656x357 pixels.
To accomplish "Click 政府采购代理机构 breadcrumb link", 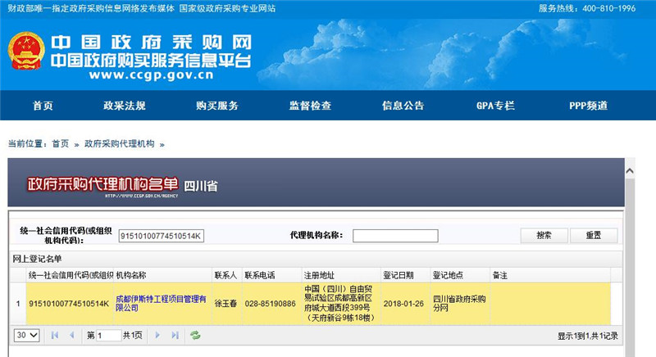I will pyautogui.click(x=119, y=143).
